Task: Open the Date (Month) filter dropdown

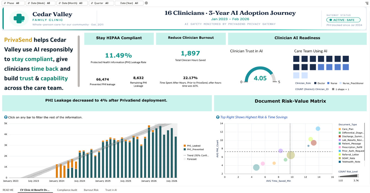Action: (72, 3)
